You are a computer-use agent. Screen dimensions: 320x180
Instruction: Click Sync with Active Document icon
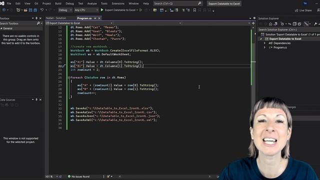pos(289,24)
